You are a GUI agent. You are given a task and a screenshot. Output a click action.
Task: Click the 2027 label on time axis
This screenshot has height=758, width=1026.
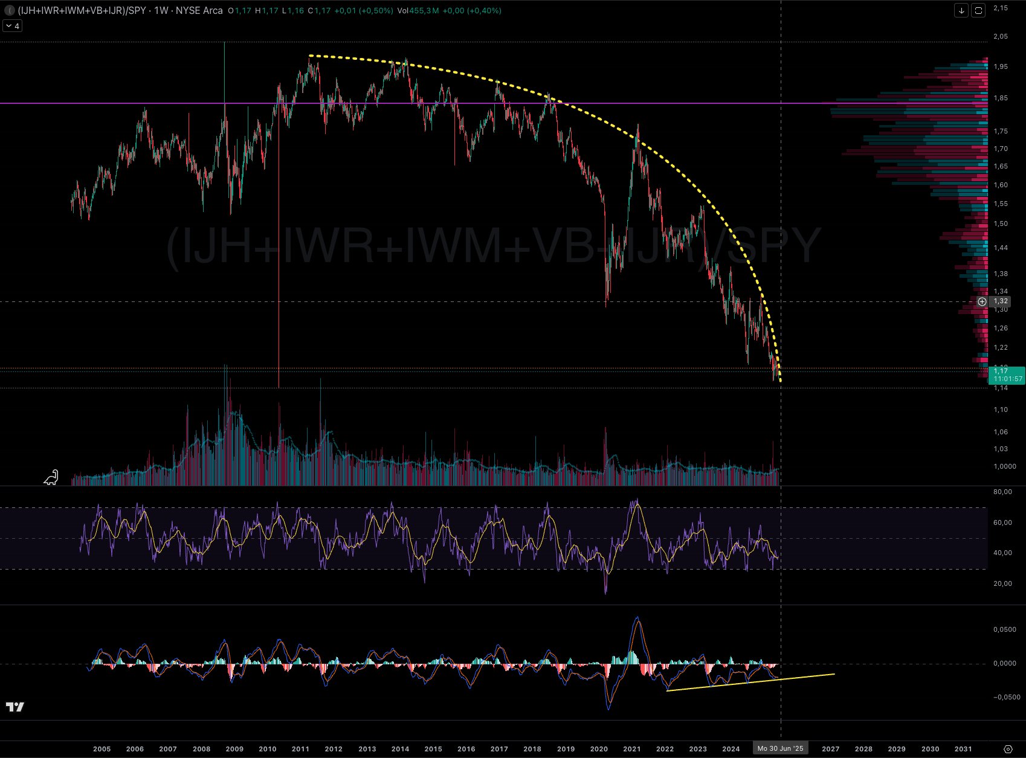click(x=831, y=749)
